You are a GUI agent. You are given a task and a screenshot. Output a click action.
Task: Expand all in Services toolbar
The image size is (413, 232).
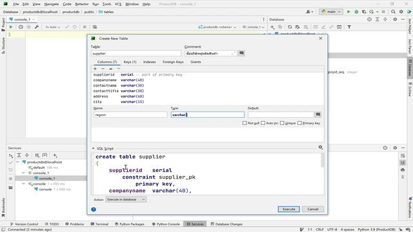(x=19, y=155)
